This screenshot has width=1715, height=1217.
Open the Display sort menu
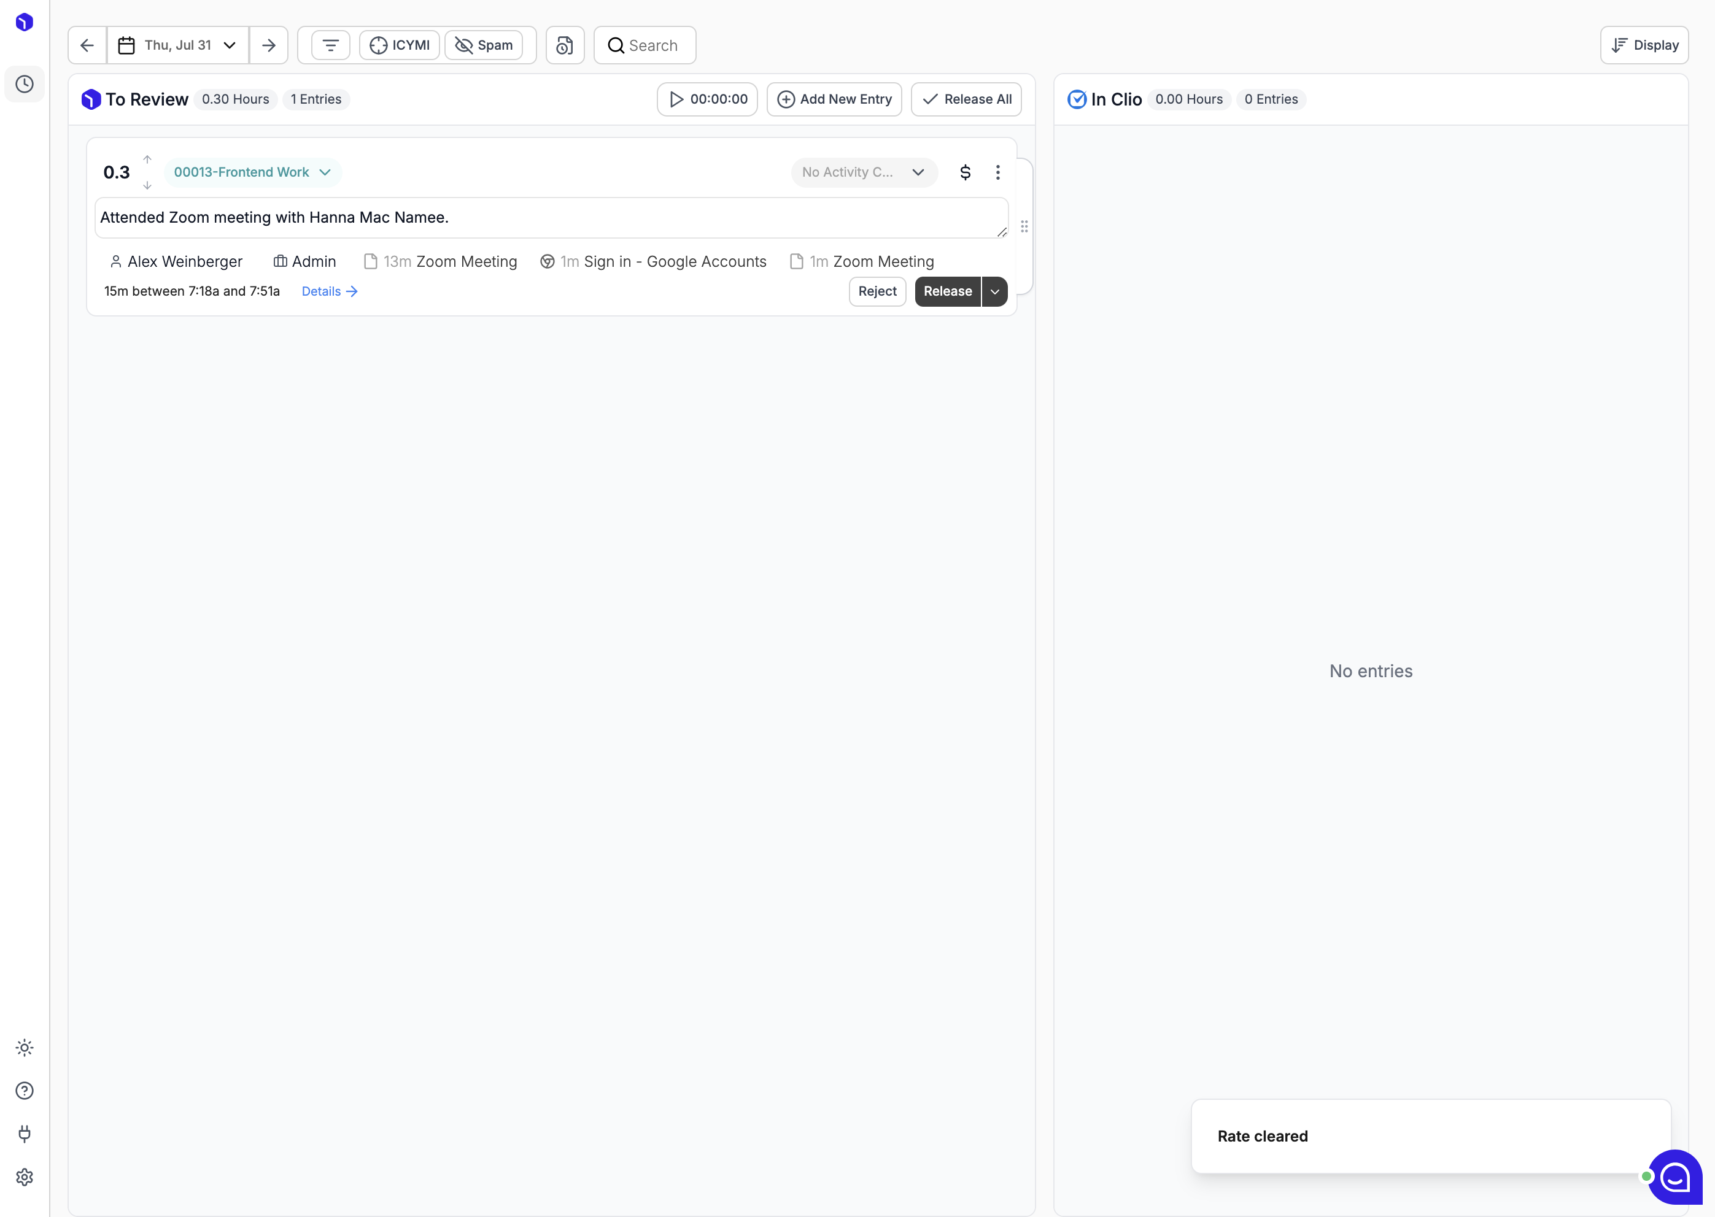[1644, 45]
